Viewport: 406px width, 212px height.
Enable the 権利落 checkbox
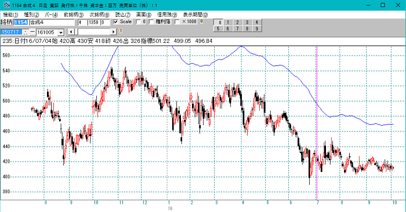pyautogui.click(x=151, y=22)
